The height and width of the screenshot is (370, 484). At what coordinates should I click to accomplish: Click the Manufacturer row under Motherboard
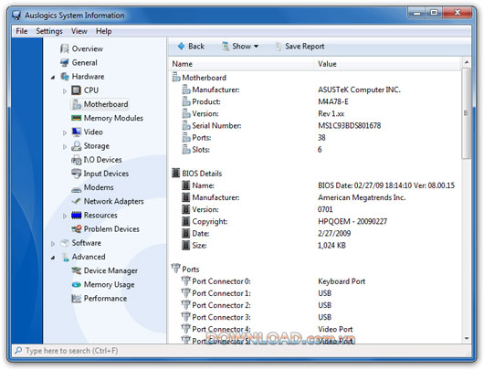tap(315, 90)
